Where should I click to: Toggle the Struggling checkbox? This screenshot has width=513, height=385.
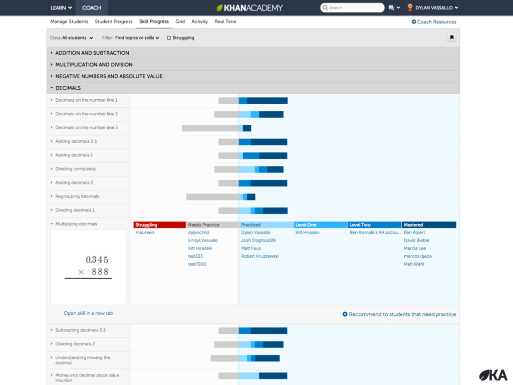click(x=169, y=38)
